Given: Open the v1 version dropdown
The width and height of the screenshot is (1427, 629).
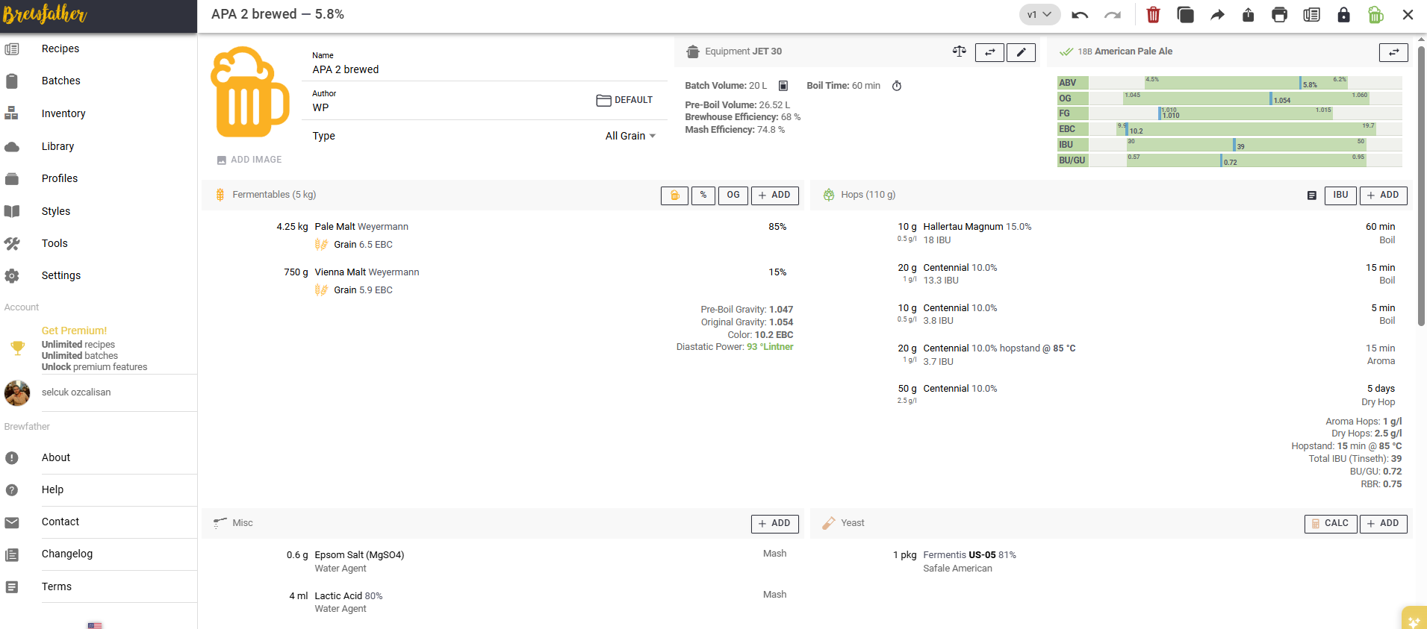Looking at the screenshot, I should [1039, 15].
